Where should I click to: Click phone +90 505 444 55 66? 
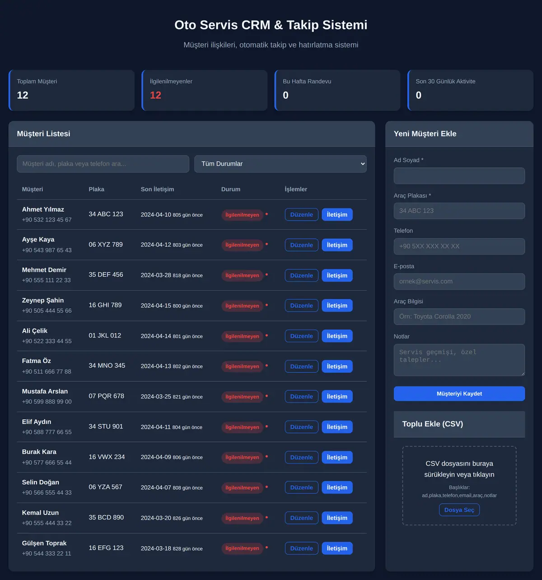click(47, 311)
